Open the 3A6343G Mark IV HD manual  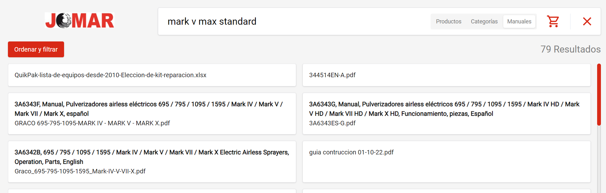pos(444,109)
